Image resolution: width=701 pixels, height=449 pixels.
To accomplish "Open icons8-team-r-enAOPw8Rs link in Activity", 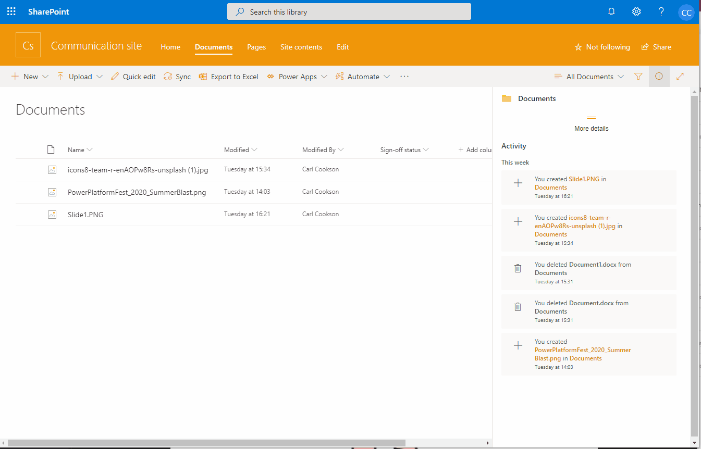I will coord(575,222).
